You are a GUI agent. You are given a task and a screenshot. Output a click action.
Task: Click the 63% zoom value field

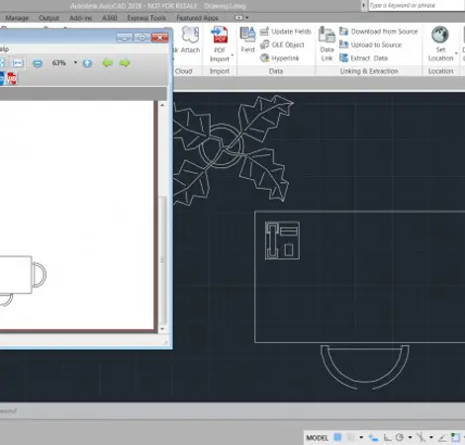pyautogui.click(x=59, y=62)
